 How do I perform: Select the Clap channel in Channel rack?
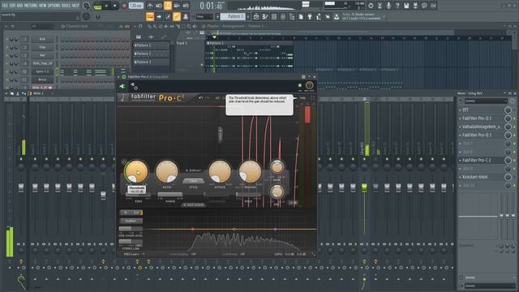coord(42,47)
